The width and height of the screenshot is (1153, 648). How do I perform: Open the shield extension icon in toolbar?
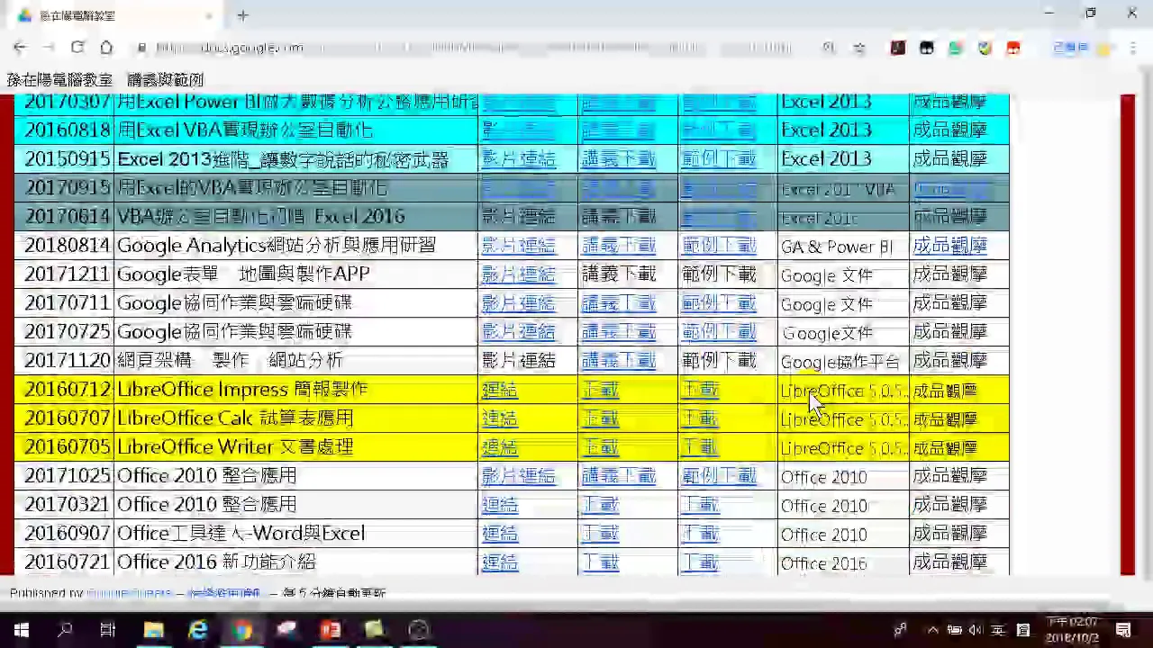tap(985, 48)
